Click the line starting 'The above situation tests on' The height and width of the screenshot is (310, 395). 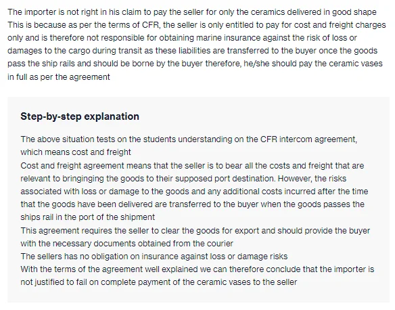tap(189, 139)
